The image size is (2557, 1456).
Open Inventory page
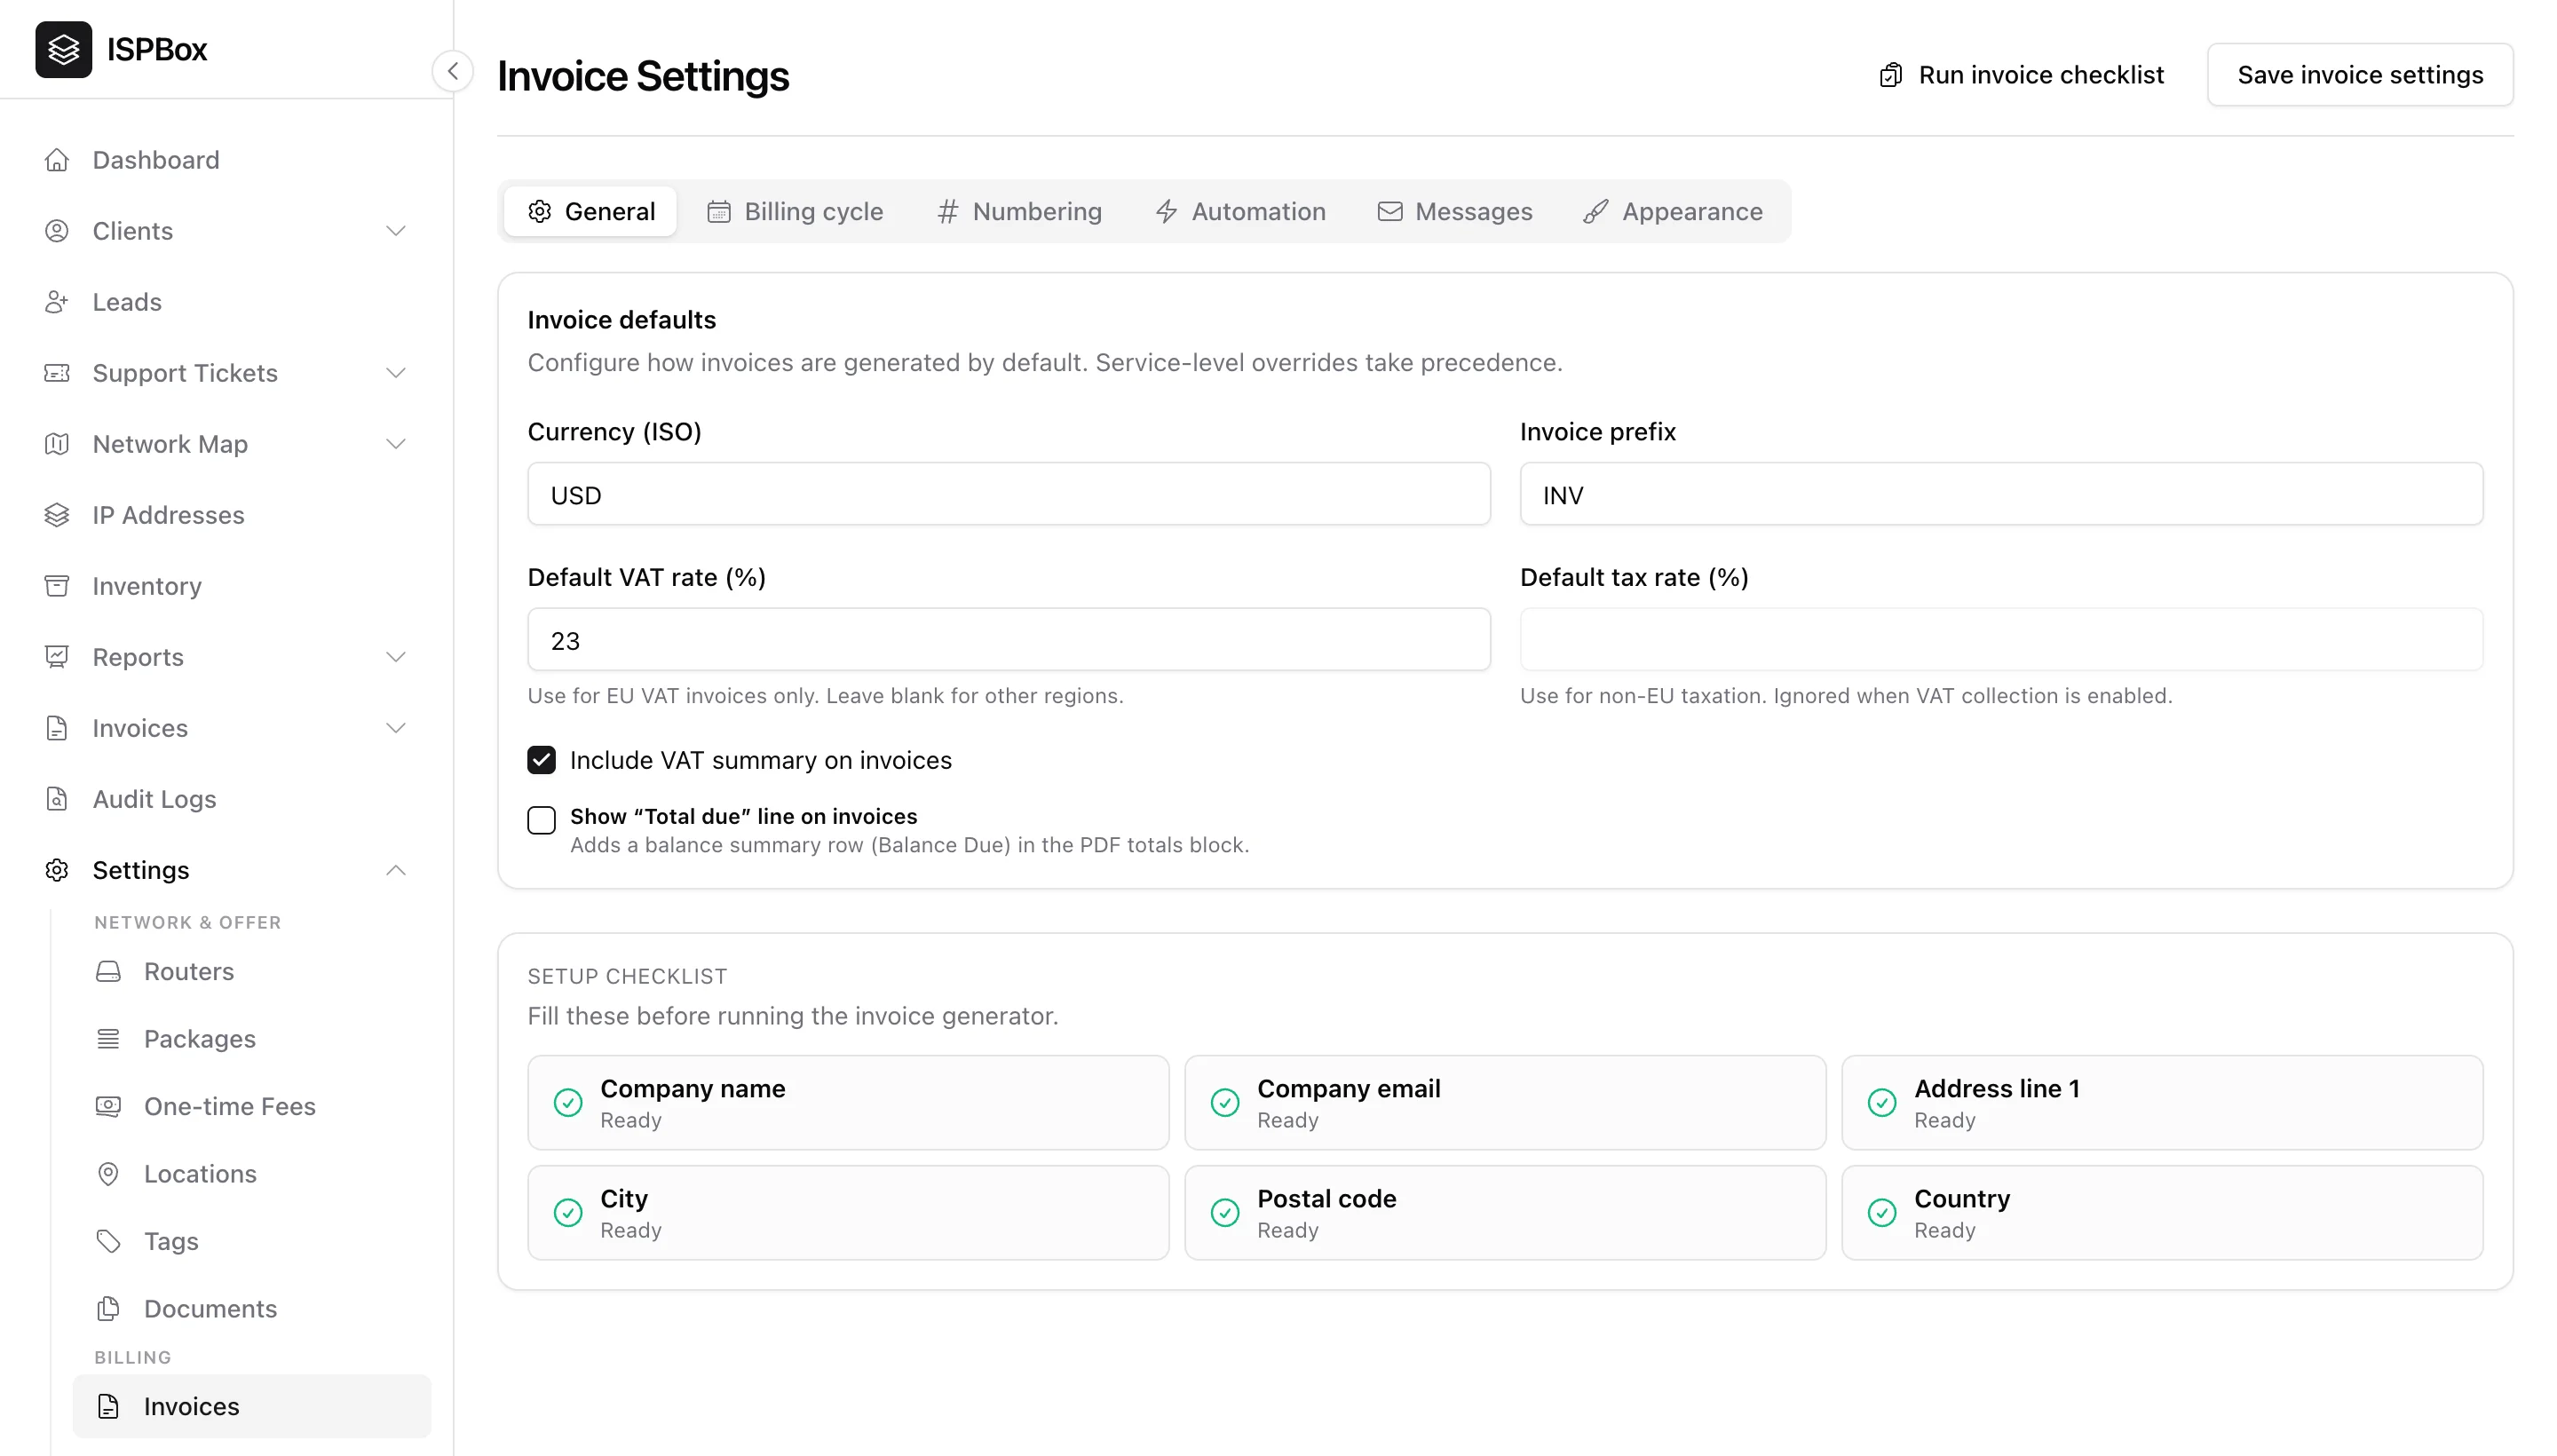(226, 586)
